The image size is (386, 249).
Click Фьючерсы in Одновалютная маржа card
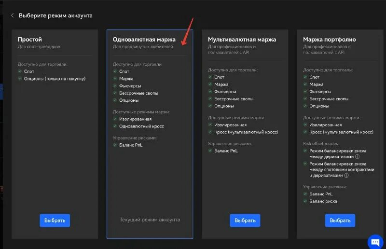130,86
